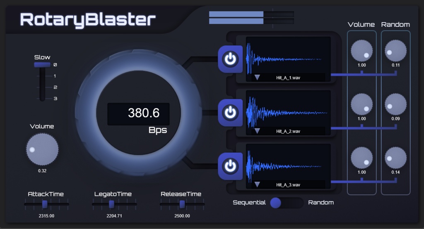Click the Hit_A_2.wav file name
Viewport: 424px width, 229px height.
pyautogui.click(x=288, y=131)
